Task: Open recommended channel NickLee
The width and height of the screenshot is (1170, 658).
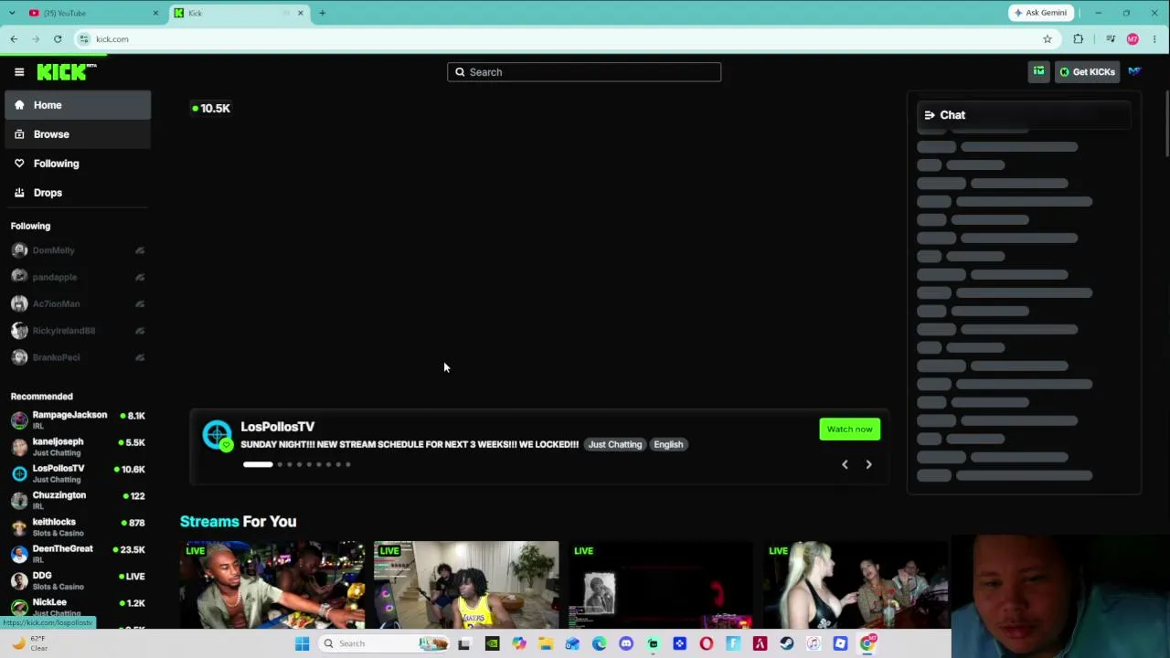Action: click(78, 608)
